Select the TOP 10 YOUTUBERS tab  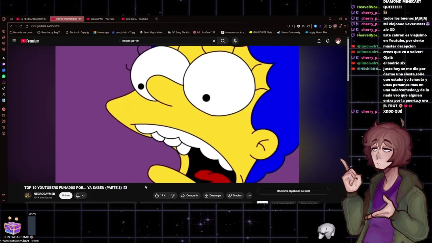pyautogui.click(x=67, y=19)
